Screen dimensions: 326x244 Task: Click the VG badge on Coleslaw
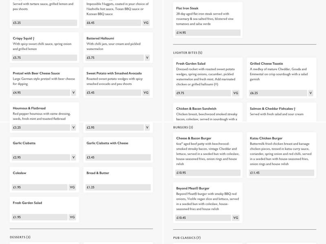73,187
